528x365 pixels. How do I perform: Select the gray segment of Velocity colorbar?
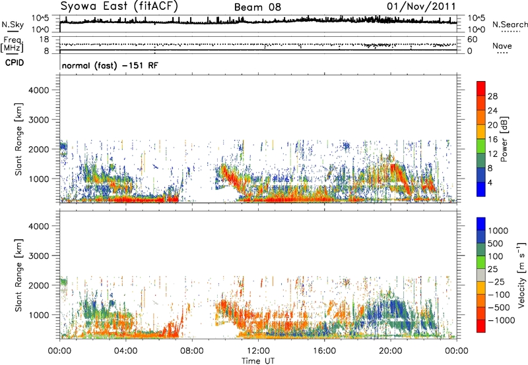point(482,269)
